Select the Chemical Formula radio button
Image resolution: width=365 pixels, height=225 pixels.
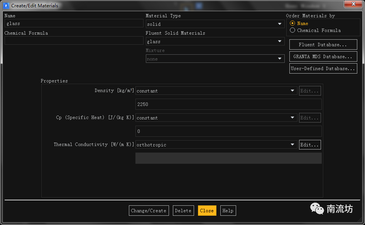click(x=292, y=30)
